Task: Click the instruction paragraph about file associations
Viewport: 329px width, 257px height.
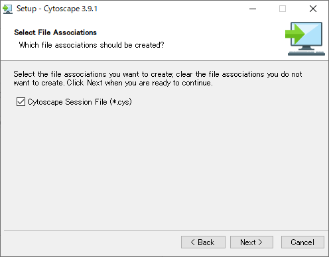Action: pyautogui.click(x=158, y=78)
